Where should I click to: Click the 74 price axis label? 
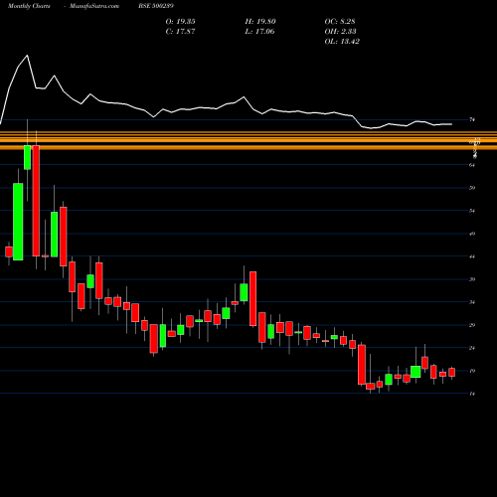coord(472,119)
